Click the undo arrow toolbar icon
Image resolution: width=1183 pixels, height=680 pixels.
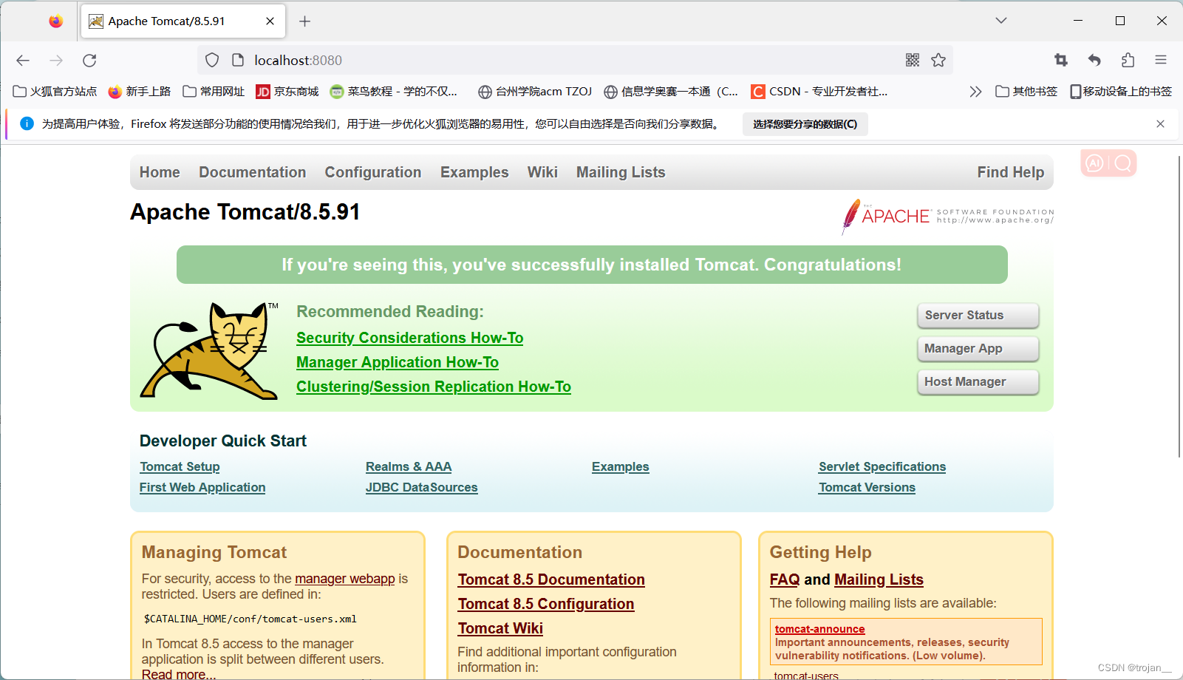click(x=1094, y=61)
